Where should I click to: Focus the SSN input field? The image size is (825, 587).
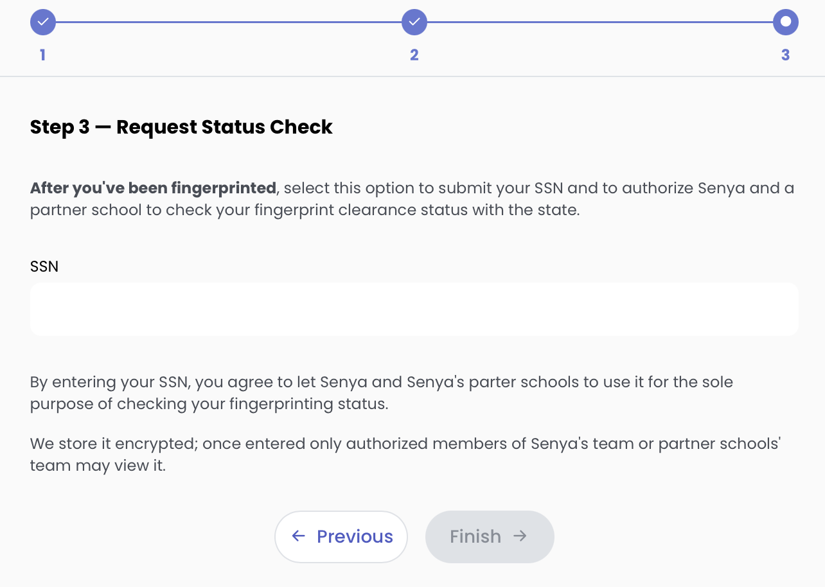(x=414, y=309)
